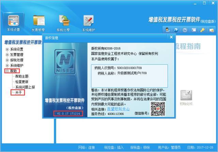
Task: Open the 系统维护 toolbar module
Action: click(x=89, y=23)
